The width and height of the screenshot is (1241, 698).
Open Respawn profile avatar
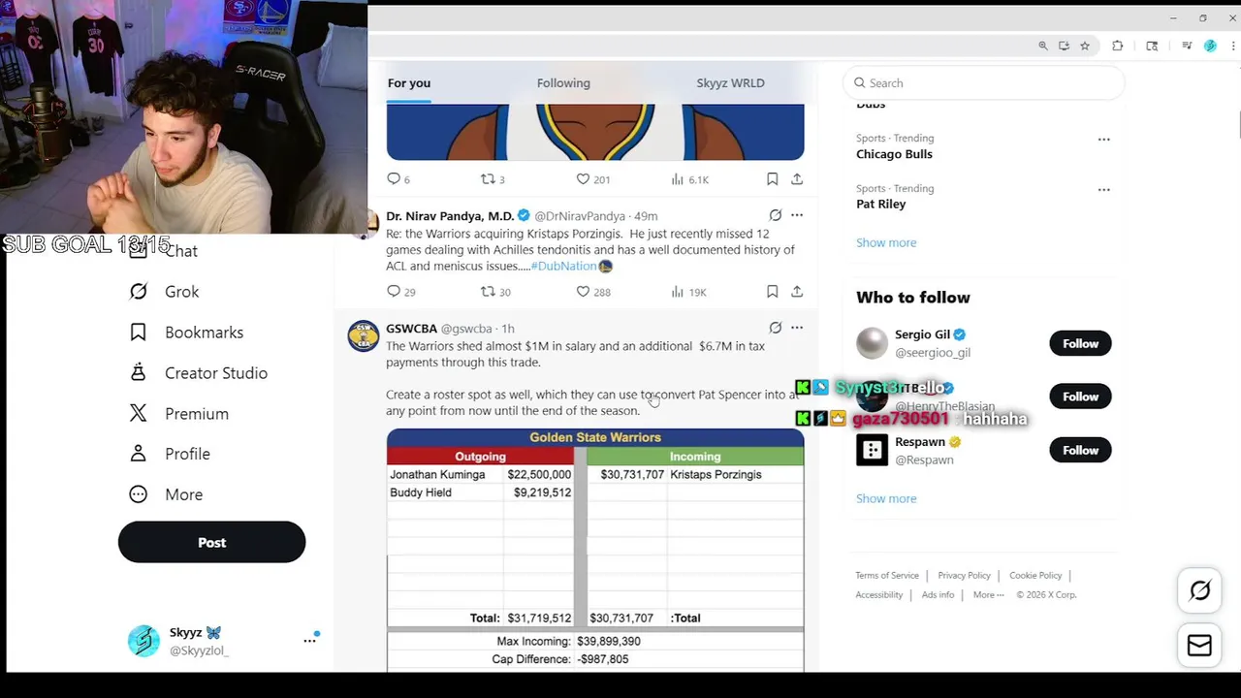coord(872,450)
